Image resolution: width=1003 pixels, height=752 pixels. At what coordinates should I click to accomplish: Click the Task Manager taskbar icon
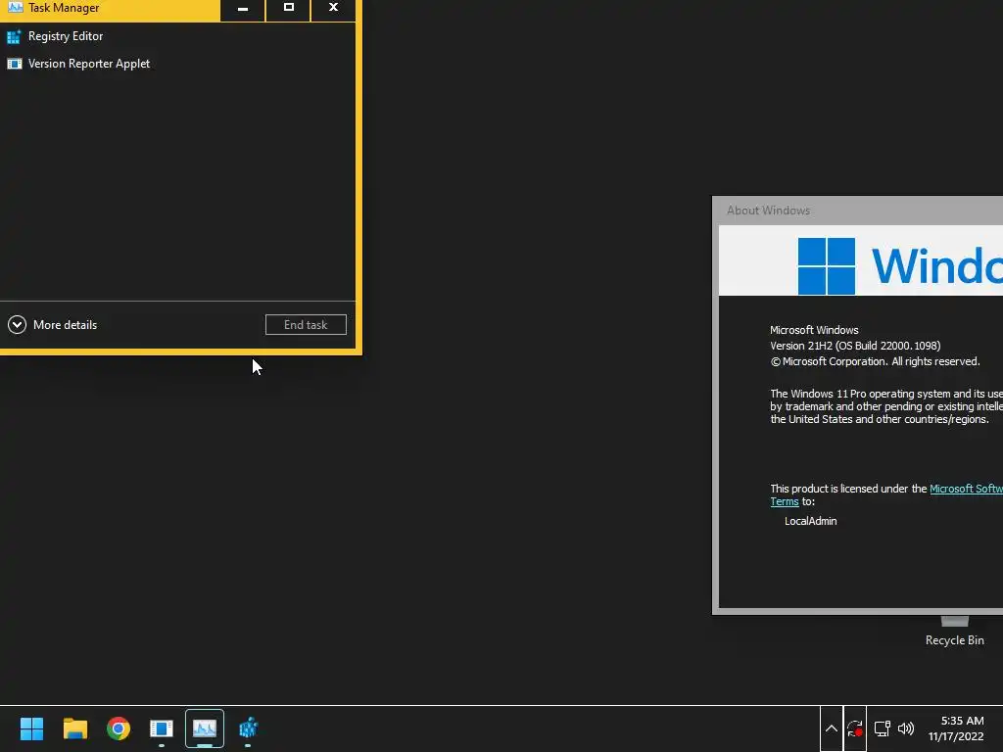click(205, 728)
